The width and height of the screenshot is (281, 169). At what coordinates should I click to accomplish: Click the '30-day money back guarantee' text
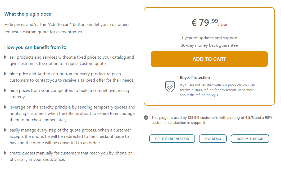tap(209, 45)
